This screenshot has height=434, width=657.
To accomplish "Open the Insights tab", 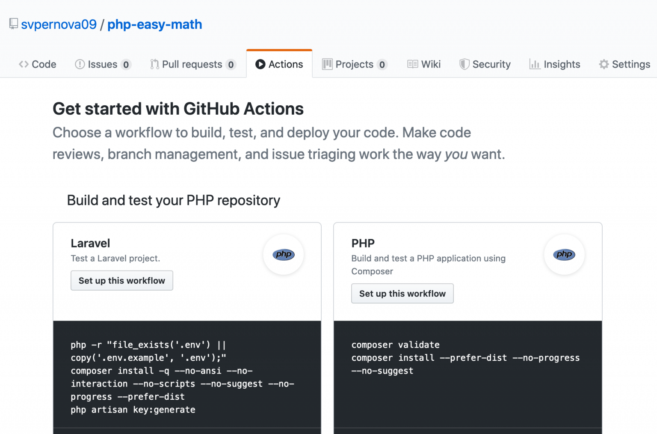I will pos(562,64).
